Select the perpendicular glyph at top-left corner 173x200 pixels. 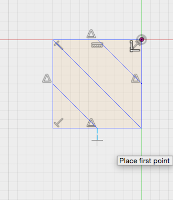coord(59,45)
